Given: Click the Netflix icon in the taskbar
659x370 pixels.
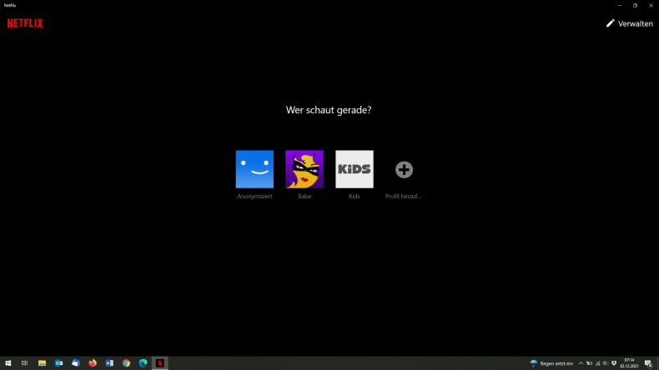Looking at the screenshot, I should click(x=160, y=363).
